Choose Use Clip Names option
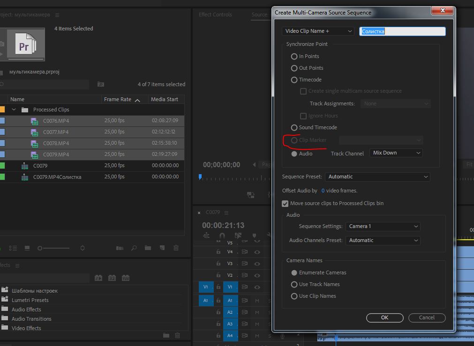The height and width of the screenshot is (346, 474). tap(294, 296)
